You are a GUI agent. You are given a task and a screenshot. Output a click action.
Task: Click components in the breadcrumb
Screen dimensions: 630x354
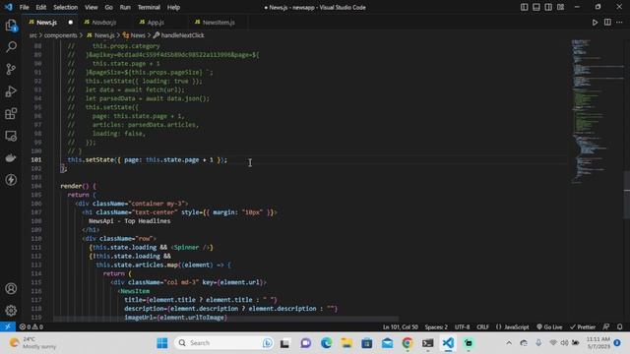tap(60, 35)
